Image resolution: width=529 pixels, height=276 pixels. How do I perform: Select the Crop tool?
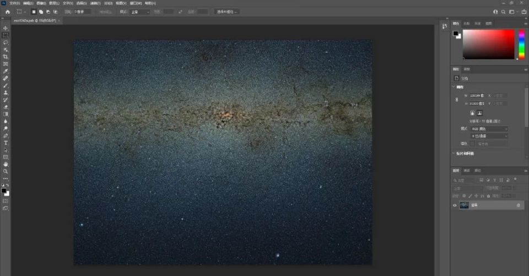tap(6, 57)
